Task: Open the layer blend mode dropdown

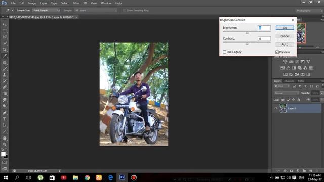Action: [x=287, y=93]
